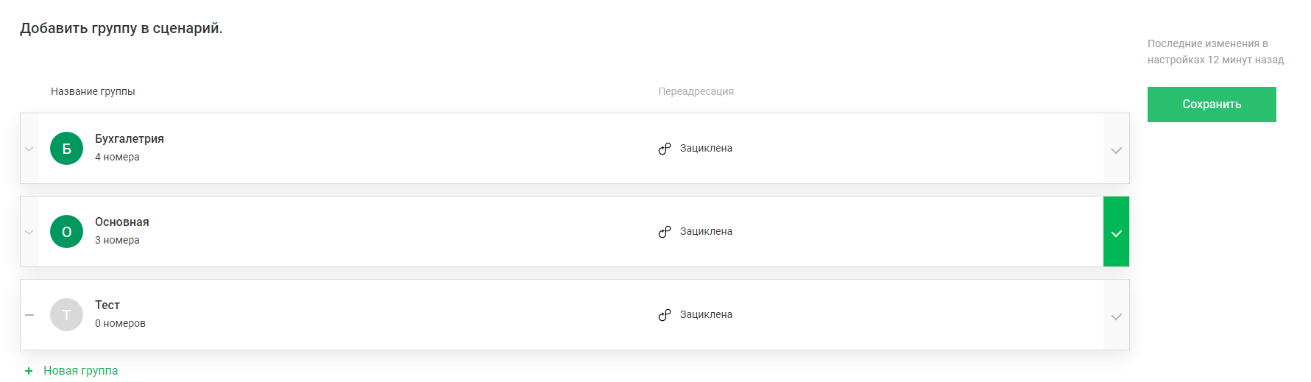
Task: Click the Основная group name
Action: tap(122, 222)
